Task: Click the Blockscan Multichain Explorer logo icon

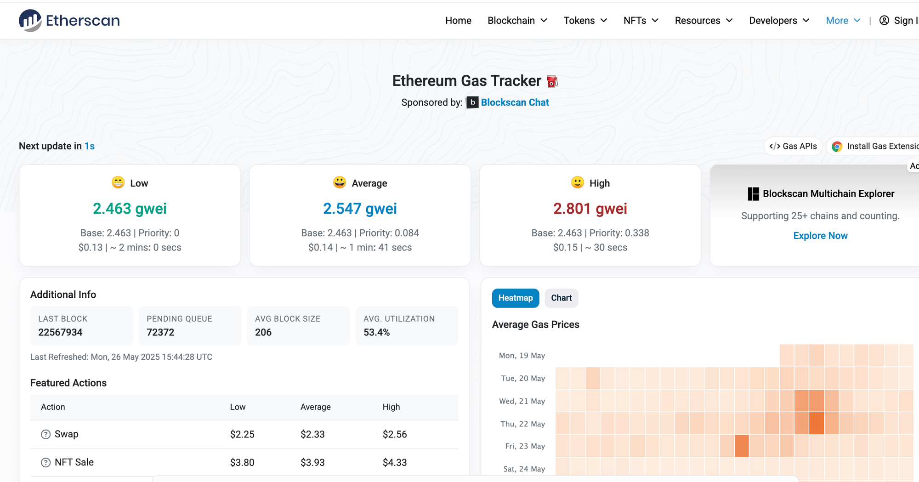Action: click(753, 194)
